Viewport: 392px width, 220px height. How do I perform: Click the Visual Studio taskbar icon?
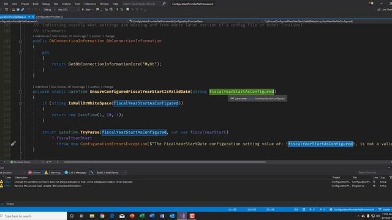(x=182, y=216)
